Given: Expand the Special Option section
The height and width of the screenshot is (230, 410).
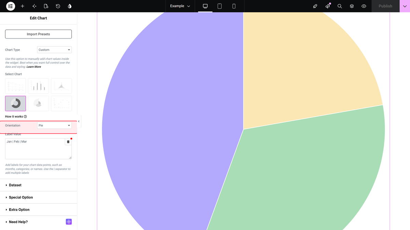Looking at the screenshot, I should 38,197.
